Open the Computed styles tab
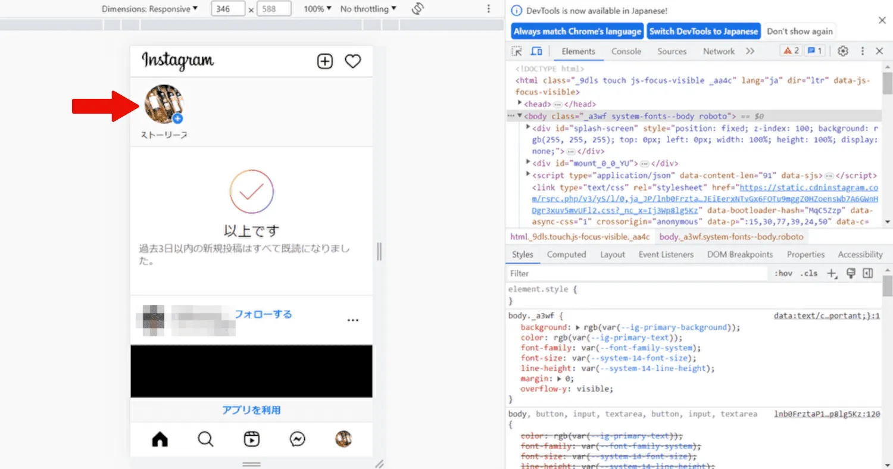Viewport: 893px width, 469px height. point(567,255)
